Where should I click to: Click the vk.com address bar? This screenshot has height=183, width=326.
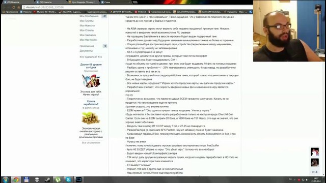pos(136,7)
